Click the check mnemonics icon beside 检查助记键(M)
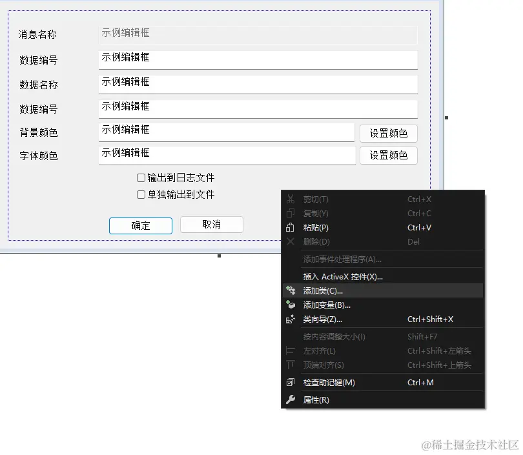 pos(291,382)
